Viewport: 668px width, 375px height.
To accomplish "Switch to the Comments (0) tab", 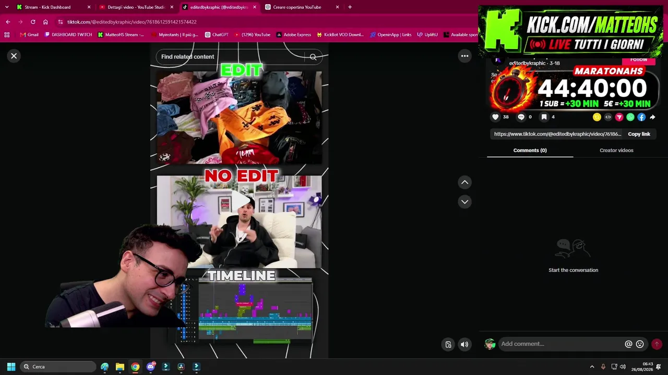I will [x=530, y=151].
